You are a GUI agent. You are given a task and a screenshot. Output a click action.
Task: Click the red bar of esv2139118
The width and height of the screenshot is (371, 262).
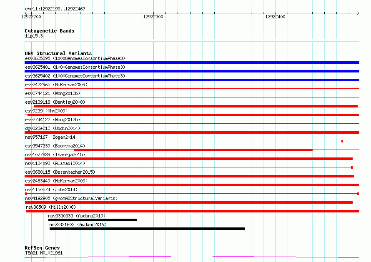click(x=196, y=106)
